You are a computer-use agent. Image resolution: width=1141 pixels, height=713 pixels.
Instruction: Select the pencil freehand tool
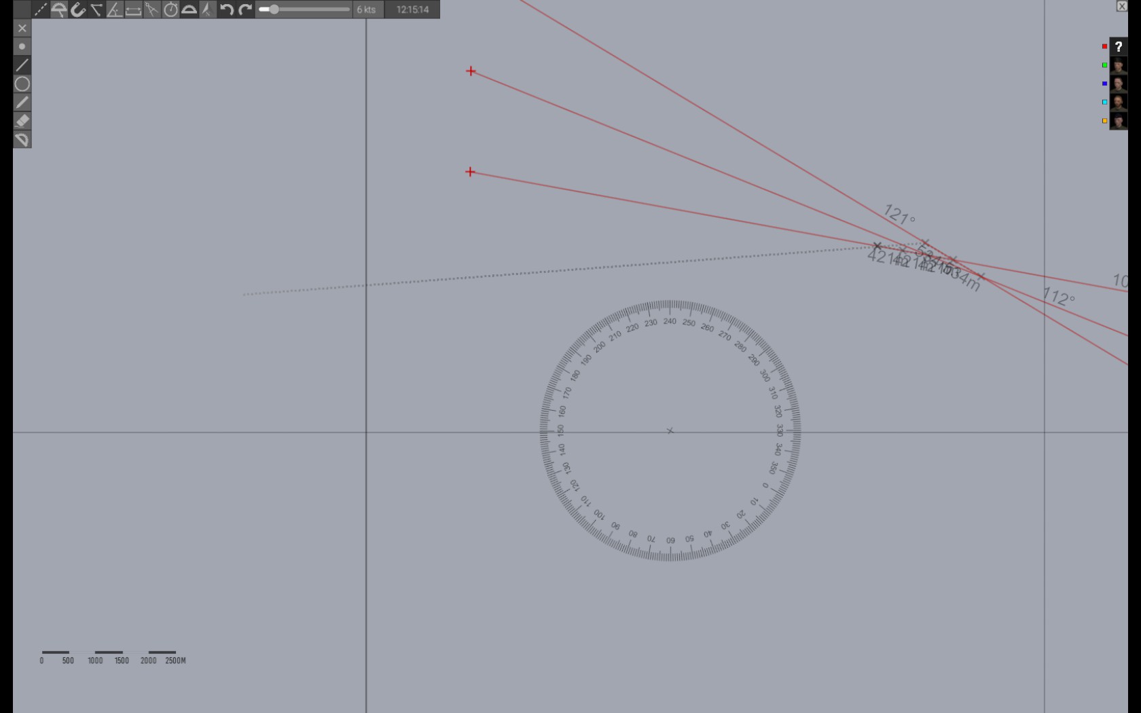22,103
